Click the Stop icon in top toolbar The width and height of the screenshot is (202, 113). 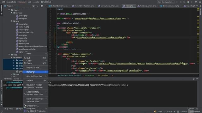point(192,2)
